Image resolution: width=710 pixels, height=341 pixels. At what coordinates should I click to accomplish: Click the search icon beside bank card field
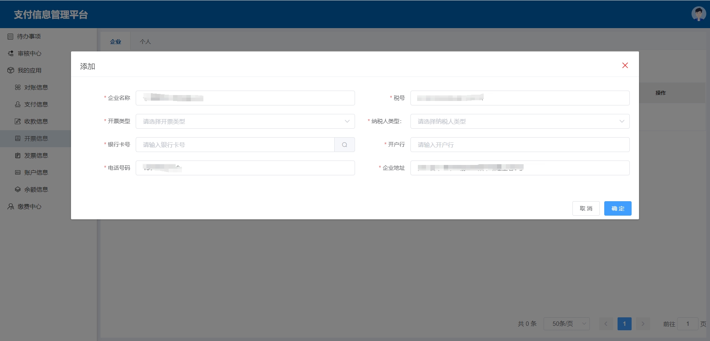point(344,145)
